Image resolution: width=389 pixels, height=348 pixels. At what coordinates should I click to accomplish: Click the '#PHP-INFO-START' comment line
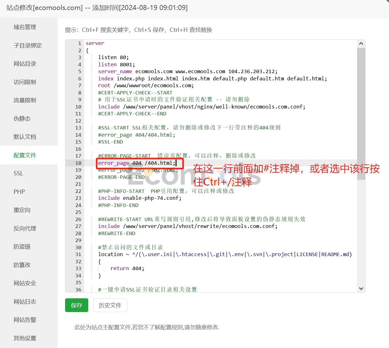pos(166,191)
